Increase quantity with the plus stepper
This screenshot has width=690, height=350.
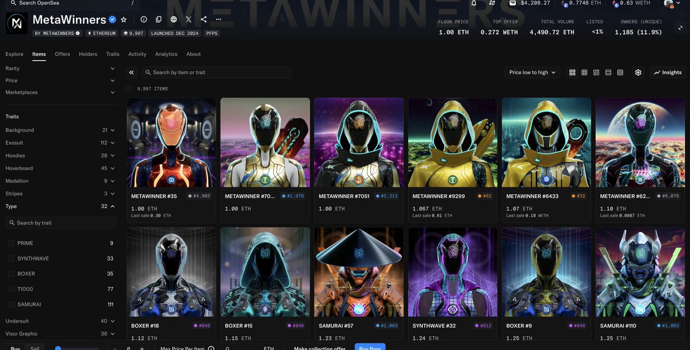[x=142, y=348]
